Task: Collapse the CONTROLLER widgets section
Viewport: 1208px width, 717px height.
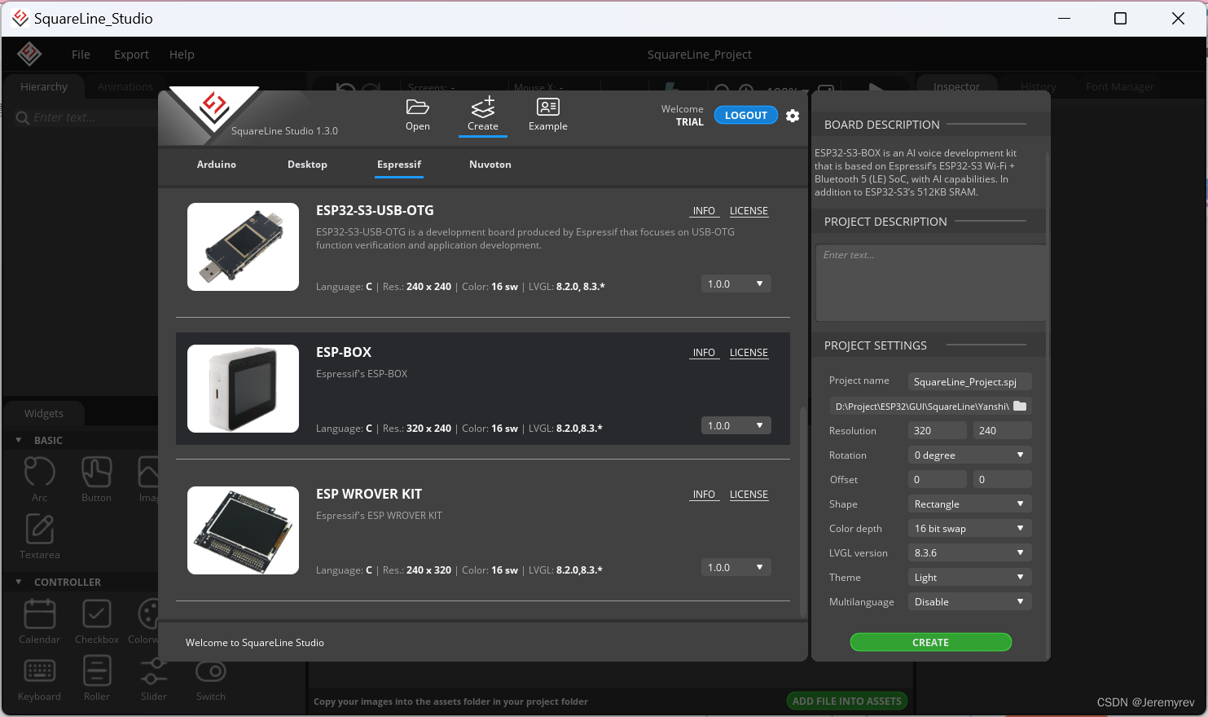Action: [19, 582]
